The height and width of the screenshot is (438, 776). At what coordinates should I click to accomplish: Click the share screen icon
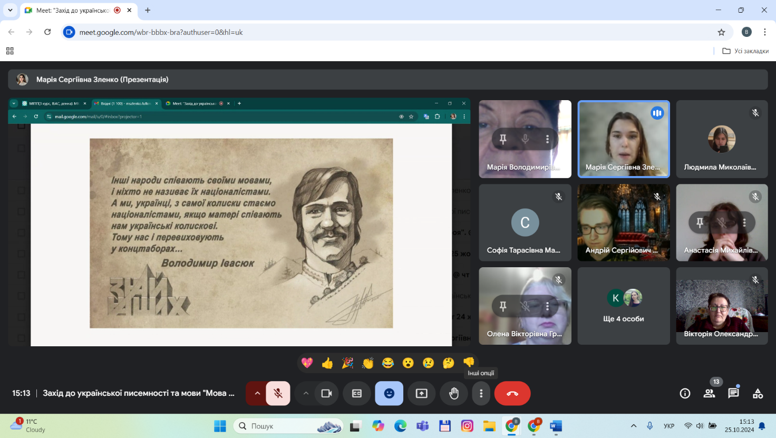(x=422, y=394)
